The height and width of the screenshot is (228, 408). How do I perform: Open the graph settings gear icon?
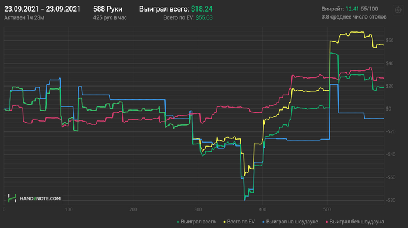click(x=398, y=10)
